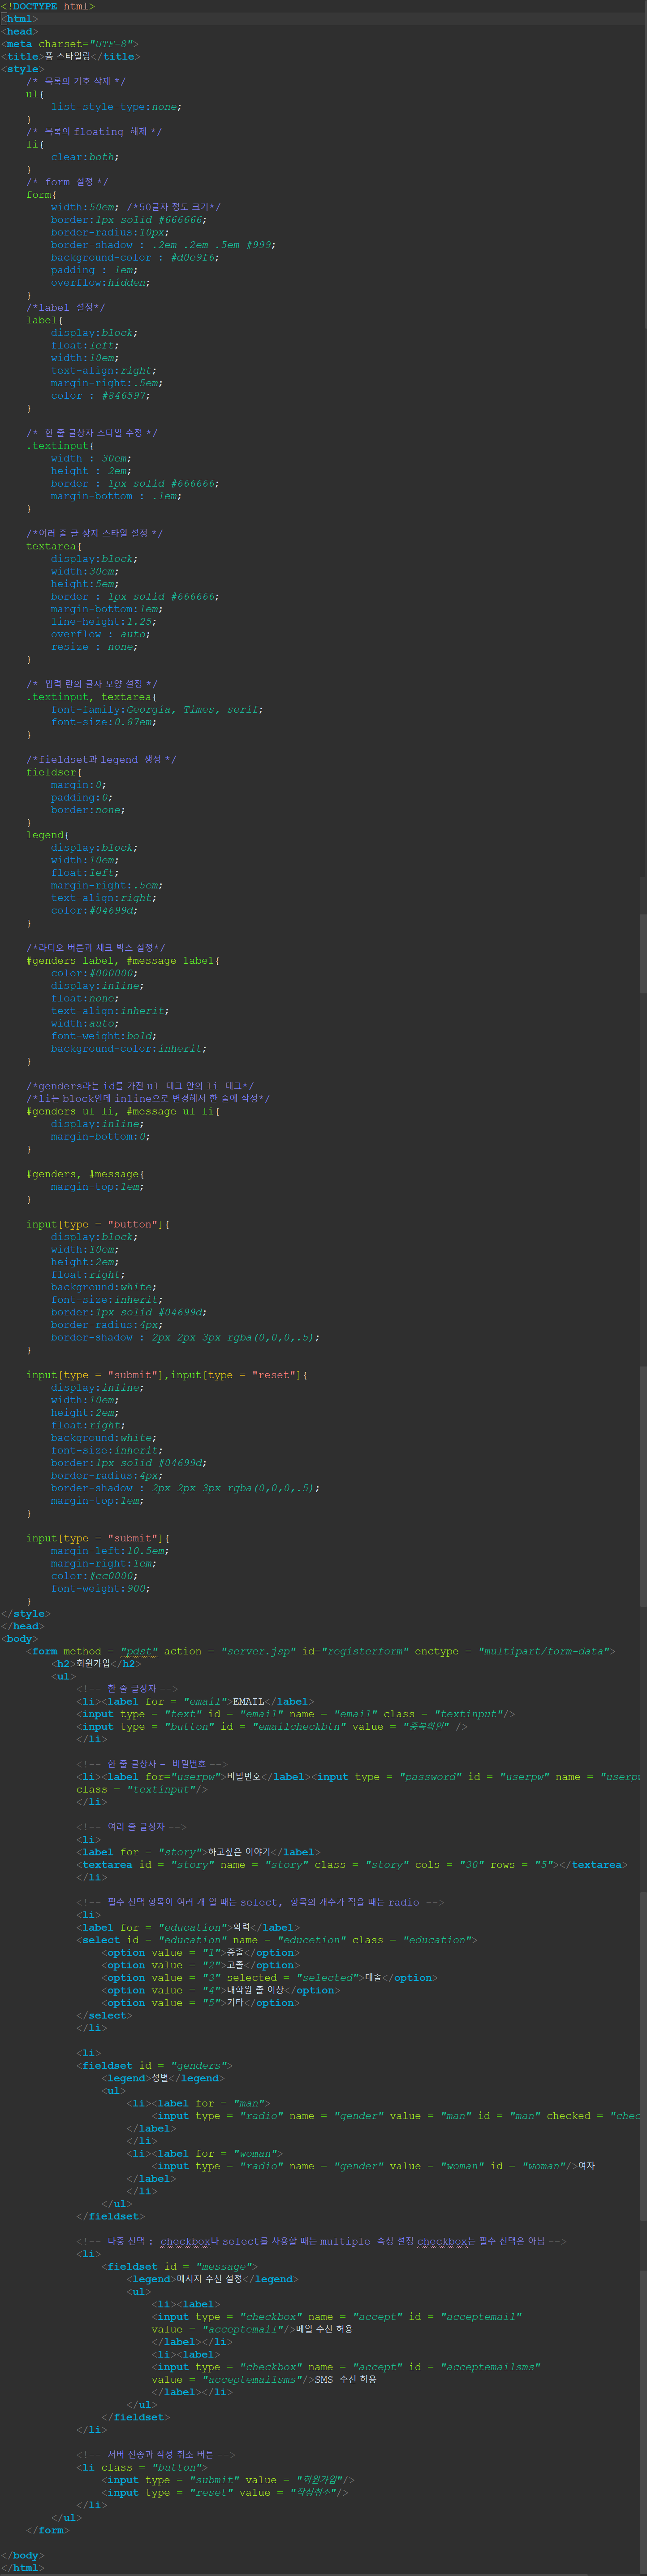This screenshot has height=2576, width=647.
Task: Click the select line with id "education"
Action: coord(276,1940)
